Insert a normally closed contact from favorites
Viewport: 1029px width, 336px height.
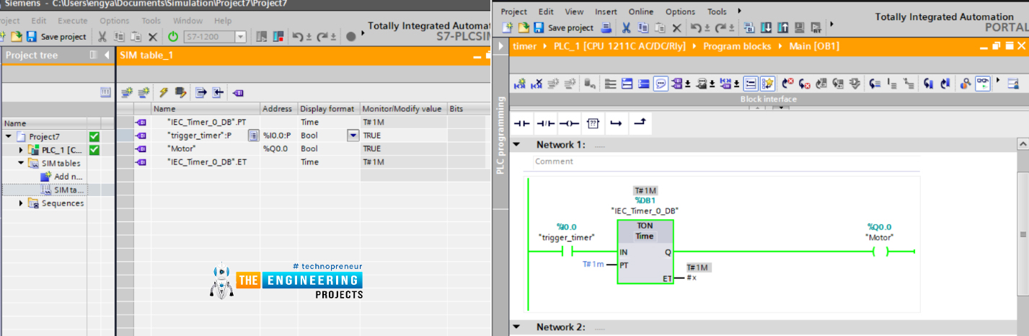coord(547,123)
